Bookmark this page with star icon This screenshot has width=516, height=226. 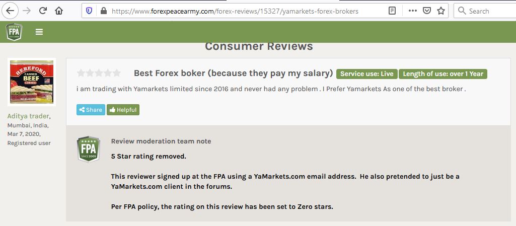point(441,11)
